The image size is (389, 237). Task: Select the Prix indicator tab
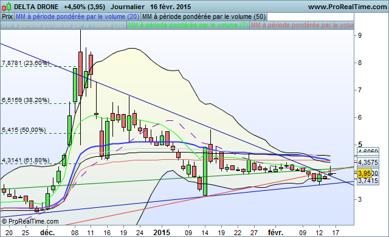point(7,17)
